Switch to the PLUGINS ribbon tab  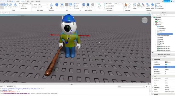tap(38, 1)
